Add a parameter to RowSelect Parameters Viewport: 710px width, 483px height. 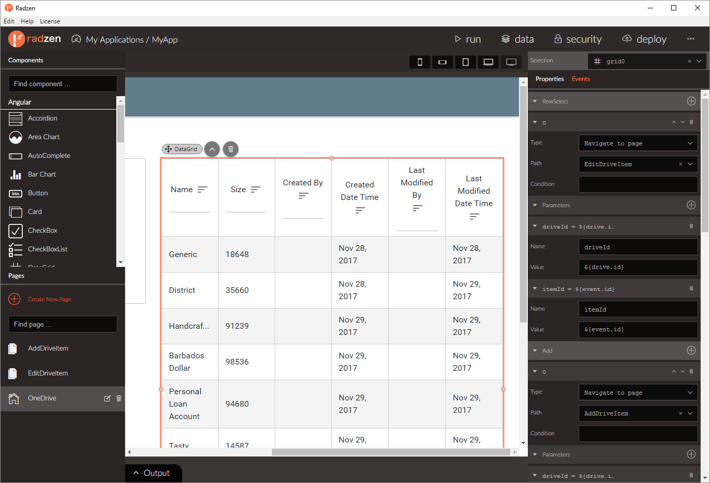coord(691,205)
